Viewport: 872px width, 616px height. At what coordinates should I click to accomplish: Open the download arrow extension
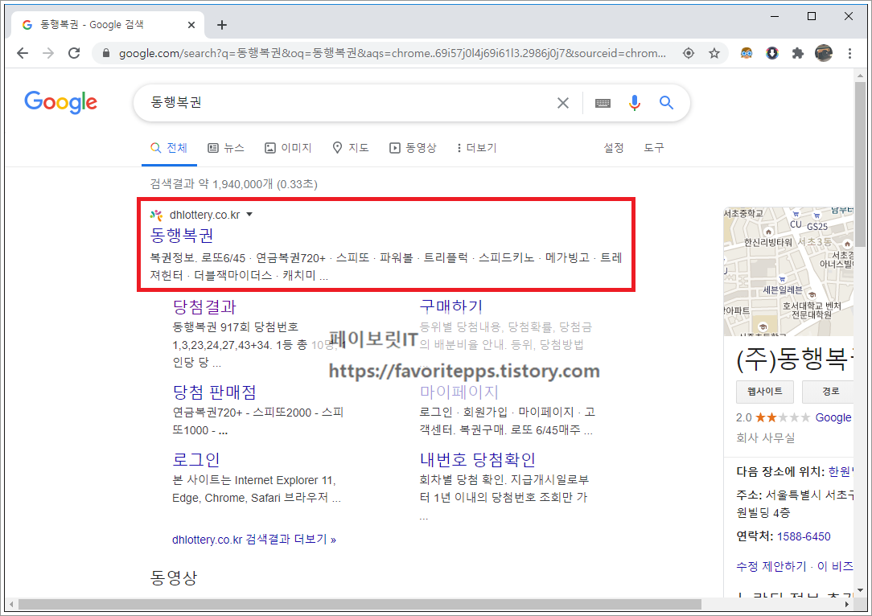tap(772, 53)
